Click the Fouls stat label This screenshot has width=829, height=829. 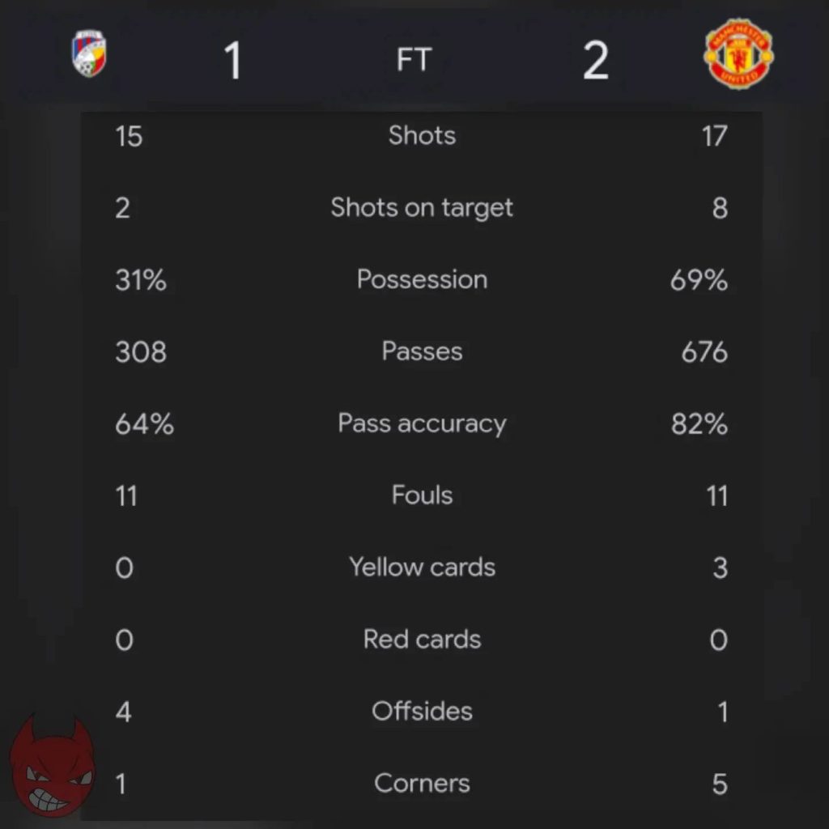422,495
